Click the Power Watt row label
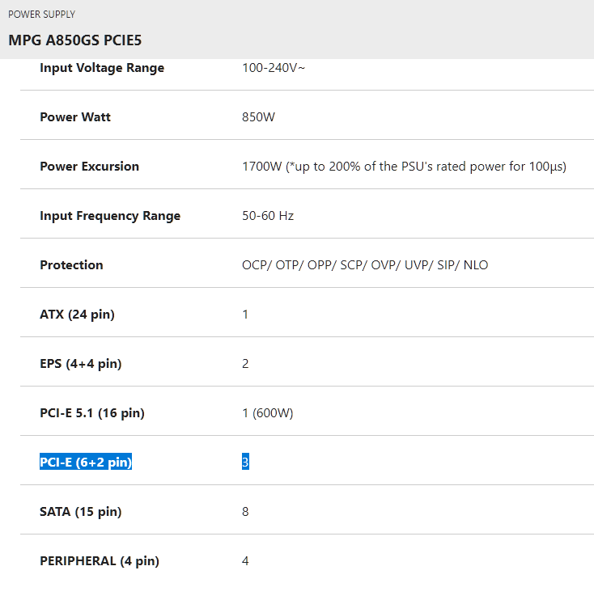This screenshot has width=594, height=600. (75, 117)
